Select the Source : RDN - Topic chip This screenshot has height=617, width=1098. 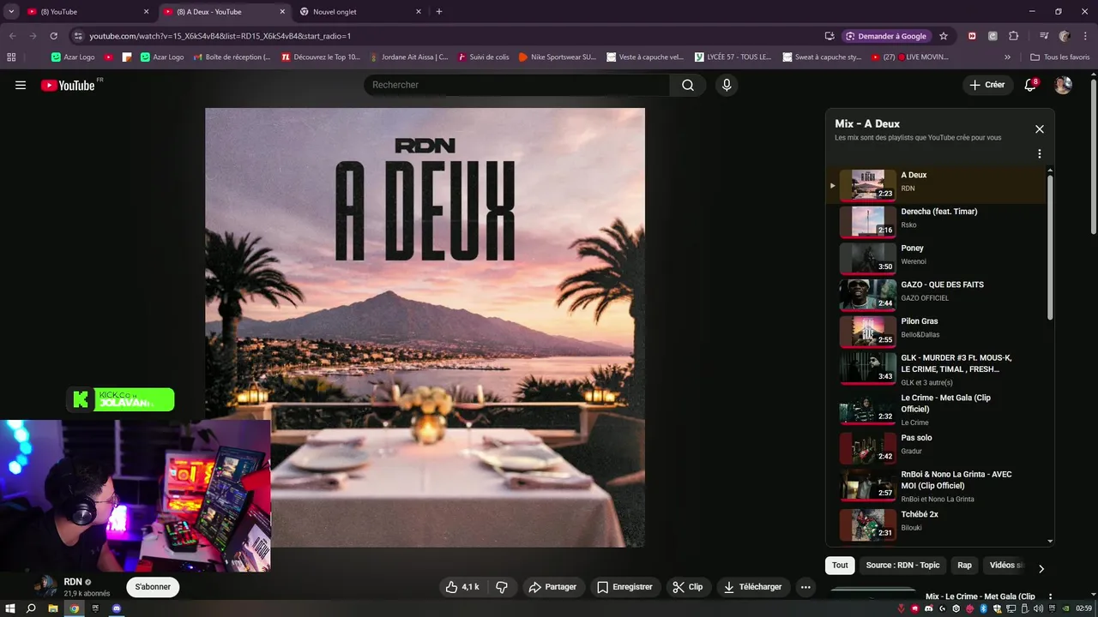[x=902, y=566]
